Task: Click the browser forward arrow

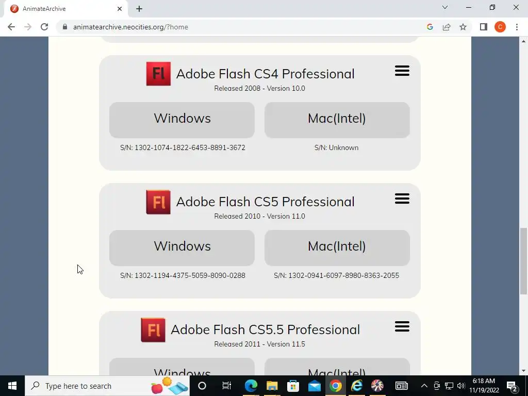Action: [x=28, y=27]
